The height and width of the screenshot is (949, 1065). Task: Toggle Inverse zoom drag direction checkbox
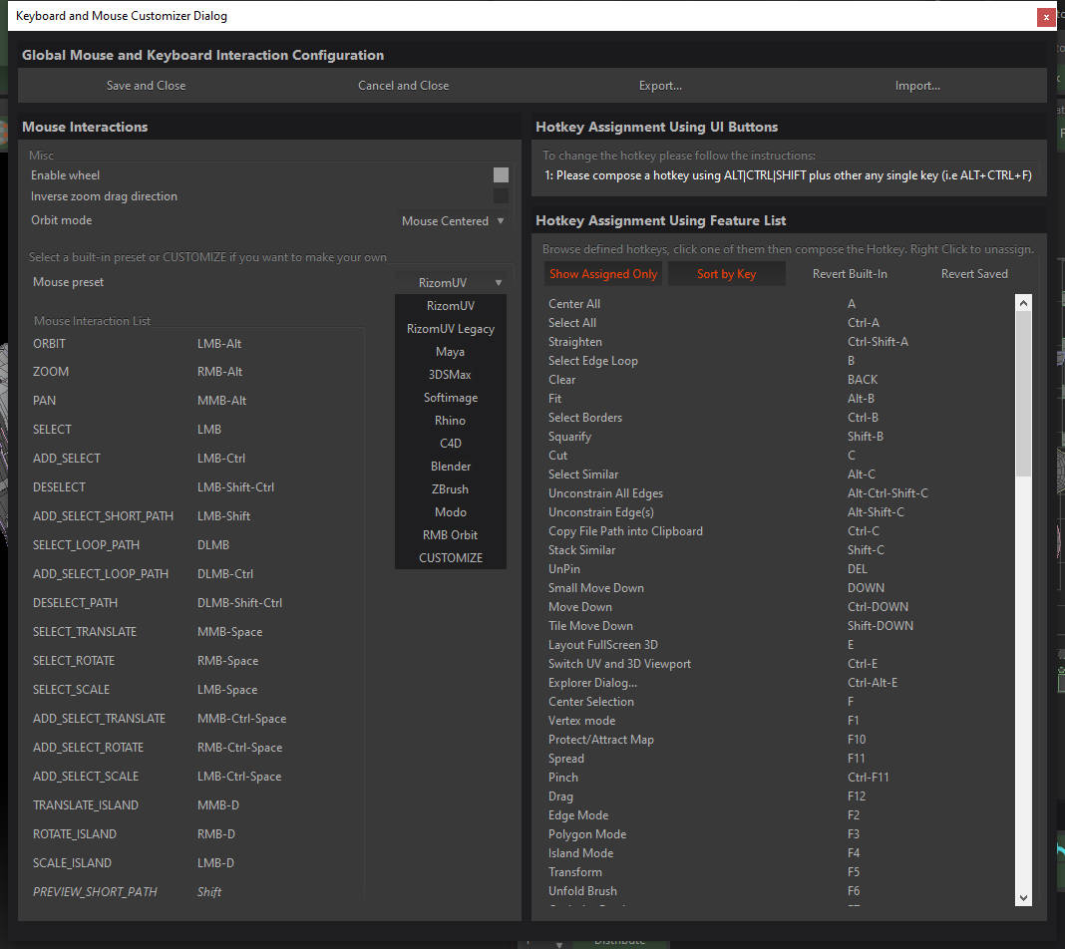[x=501, y=196]
